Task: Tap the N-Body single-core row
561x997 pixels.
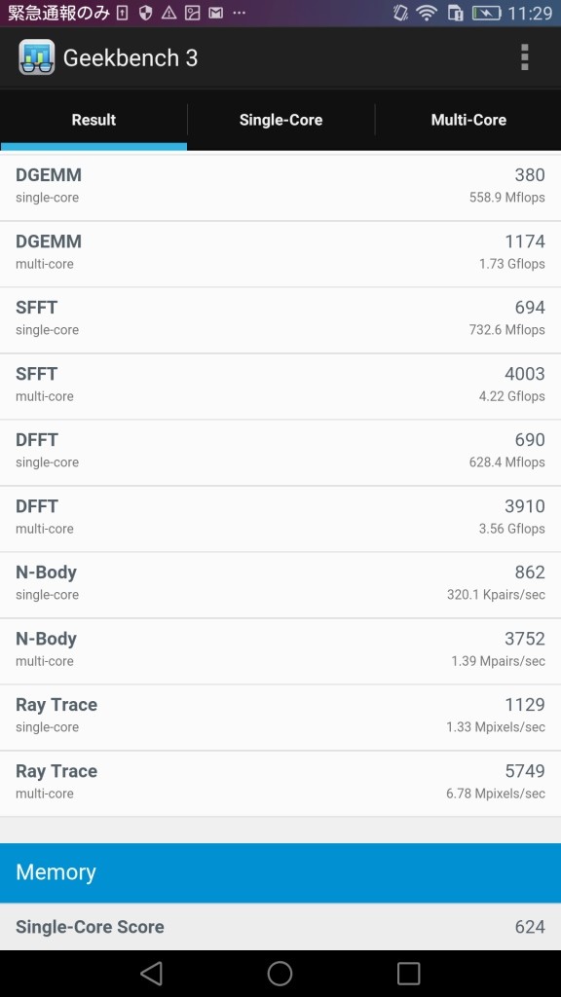Action: click(280, 585)
